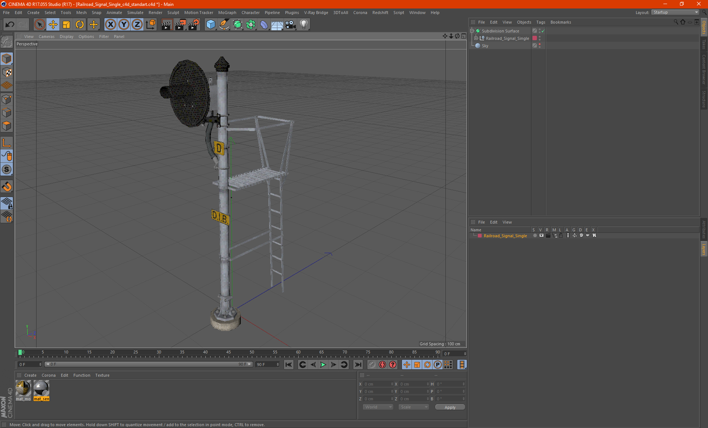Toggle Subdivision Surface visibility dots
Screen dimensions: 708x428
coord(539,31)
